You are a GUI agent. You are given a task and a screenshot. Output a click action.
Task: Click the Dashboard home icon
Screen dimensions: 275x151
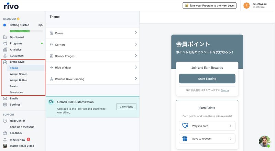click(x=5, y=37)
